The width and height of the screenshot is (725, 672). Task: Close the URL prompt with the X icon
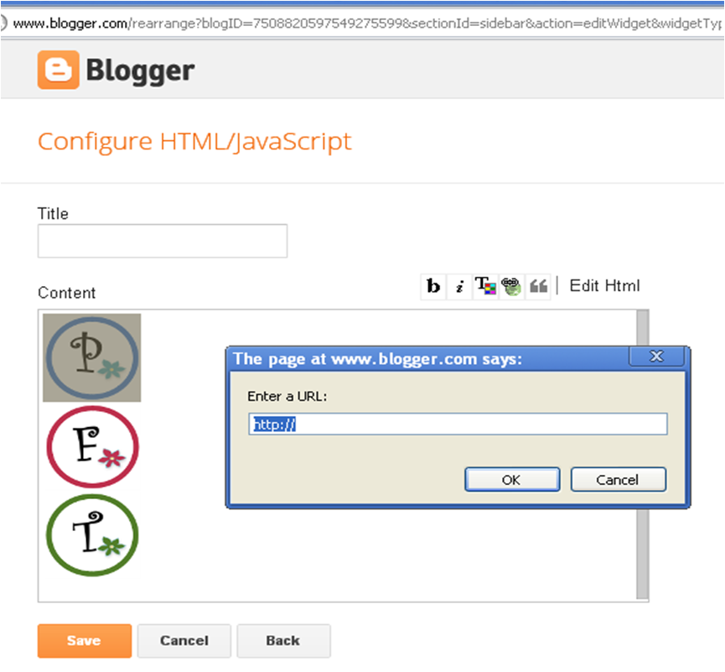point(657,356)
